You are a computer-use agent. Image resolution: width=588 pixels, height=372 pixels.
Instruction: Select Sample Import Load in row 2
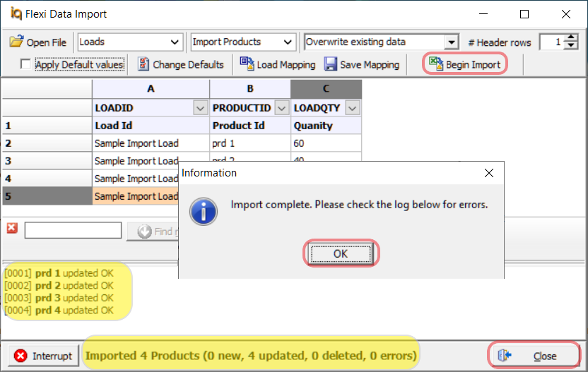coord(151,143)
